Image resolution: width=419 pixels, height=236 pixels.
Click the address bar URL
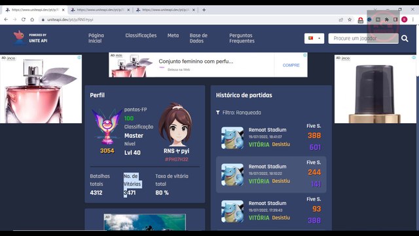click(70, 20)
